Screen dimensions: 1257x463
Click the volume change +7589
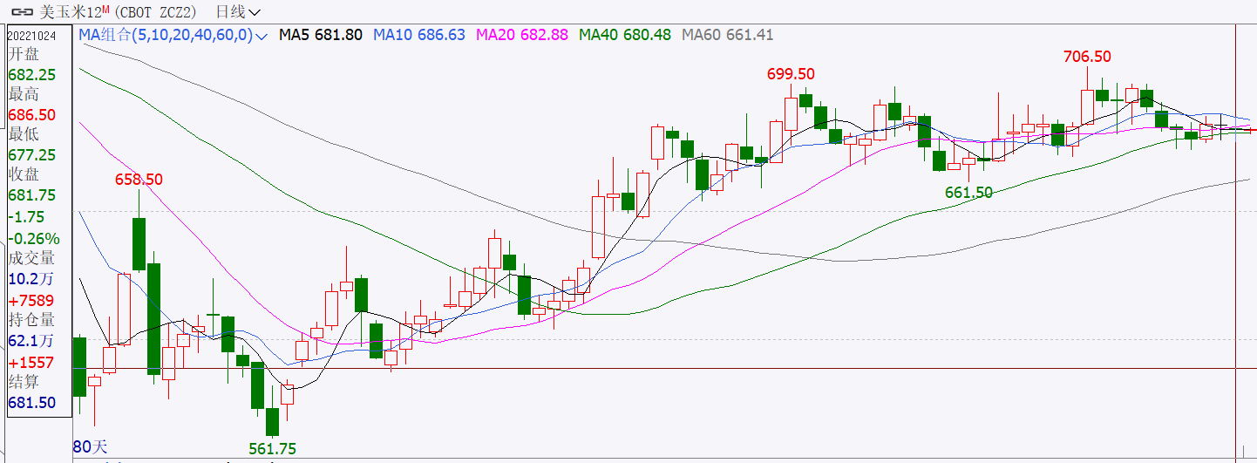tap(31, 300)
